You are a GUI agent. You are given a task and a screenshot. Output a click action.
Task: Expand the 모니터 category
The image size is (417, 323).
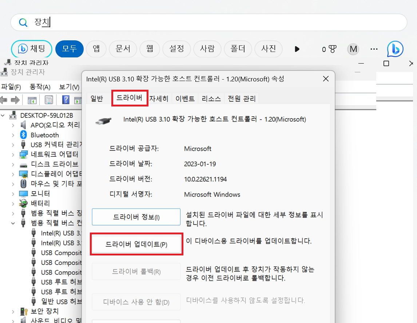13,194
